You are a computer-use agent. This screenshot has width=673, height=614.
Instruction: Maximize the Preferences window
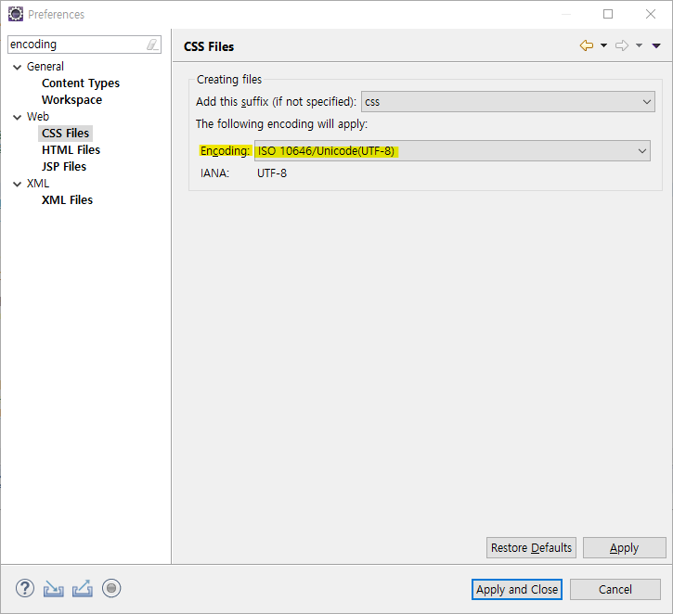click(608, 14)
